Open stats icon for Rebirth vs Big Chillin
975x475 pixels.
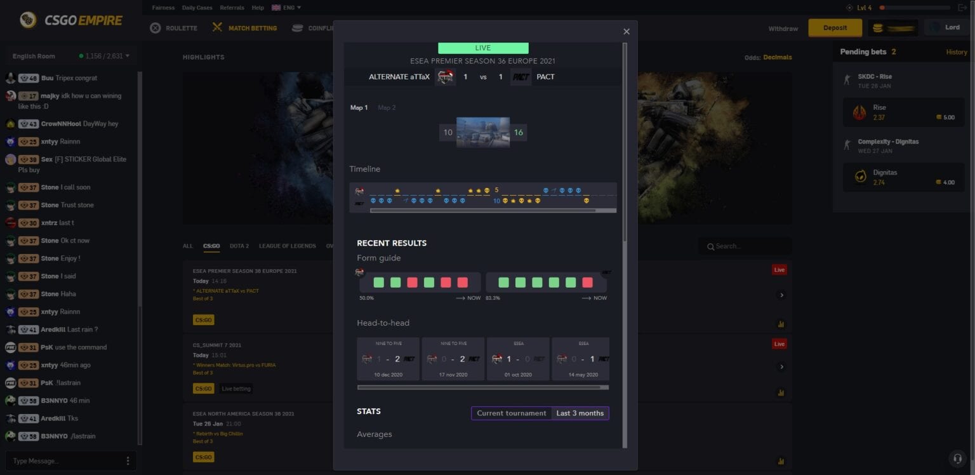pos(781,462)
